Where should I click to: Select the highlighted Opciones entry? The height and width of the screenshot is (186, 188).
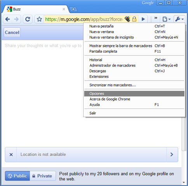coord(134,94)
